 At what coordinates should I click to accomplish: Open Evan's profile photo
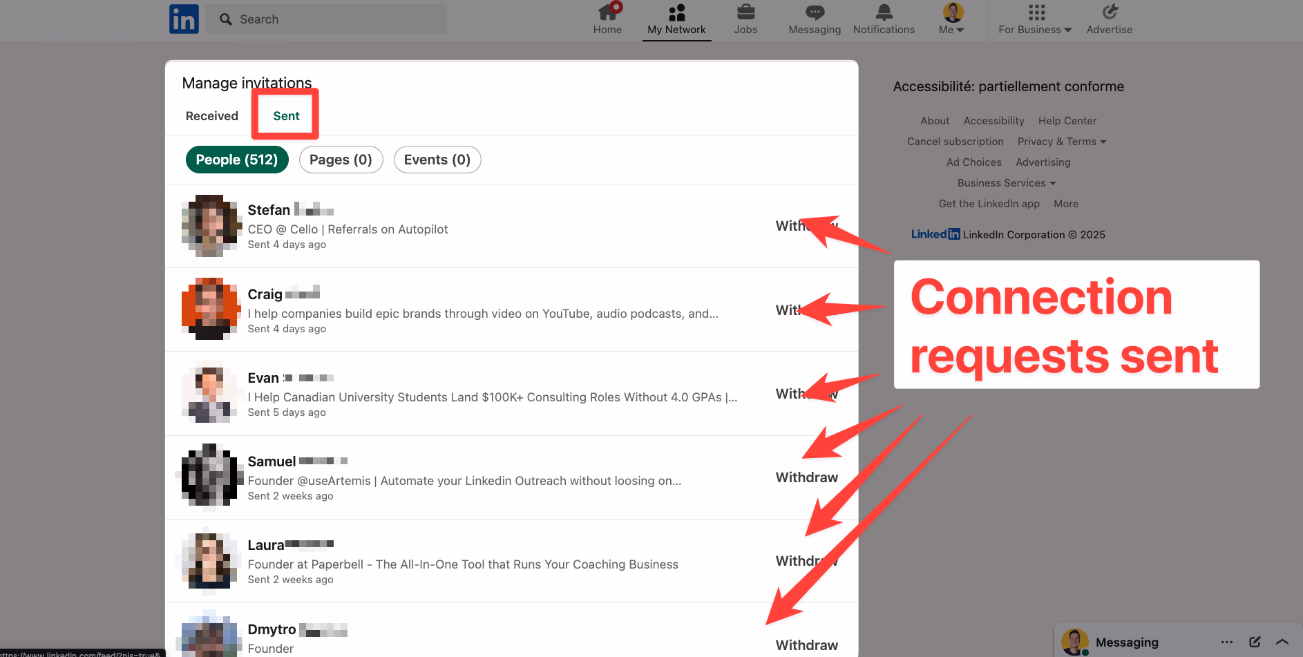pyautogui.click(x=209, y=392)
